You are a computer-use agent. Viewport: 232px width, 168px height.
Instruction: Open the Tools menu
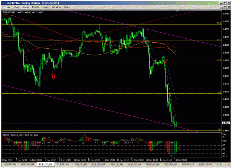pyautogui.click(x=45, y=7)
